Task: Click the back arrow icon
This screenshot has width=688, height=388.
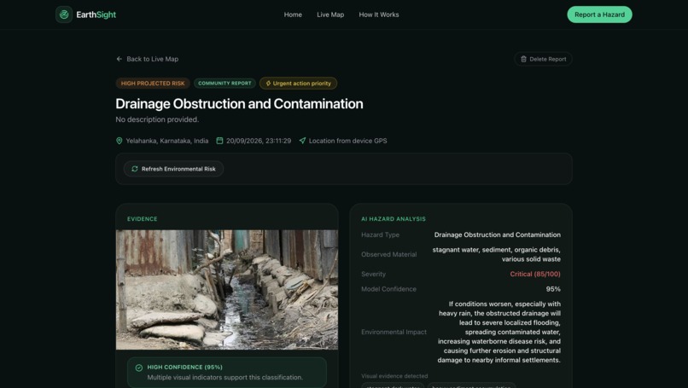Action: click(x=120, y=59)
